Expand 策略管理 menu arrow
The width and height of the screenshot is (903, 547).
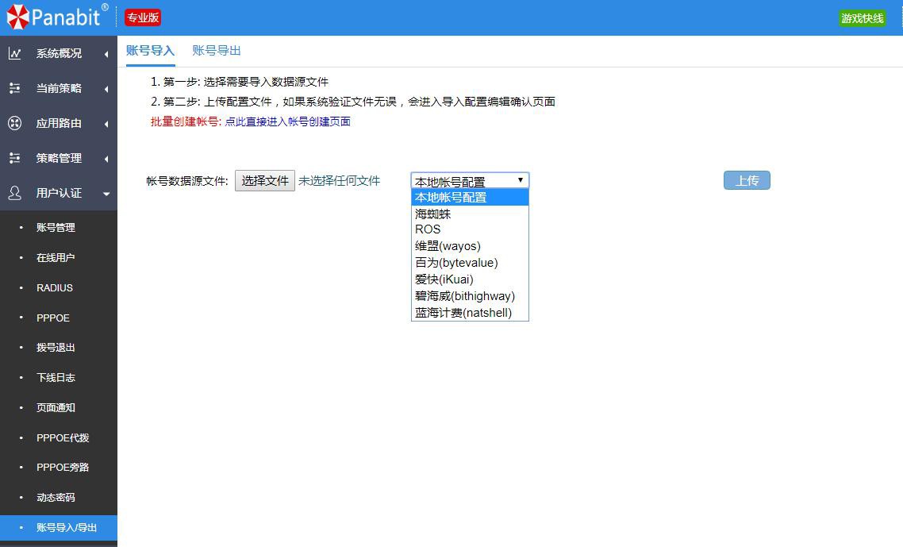pos(106,159)
